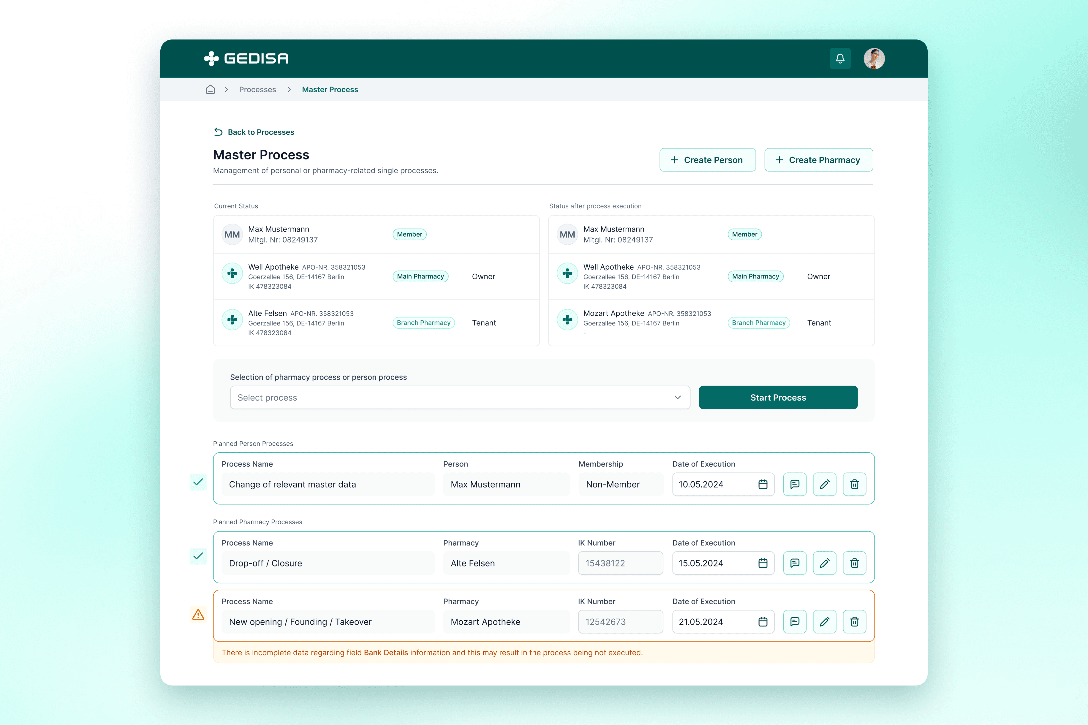Select Master Process breadcrumb item

(330, 89)
